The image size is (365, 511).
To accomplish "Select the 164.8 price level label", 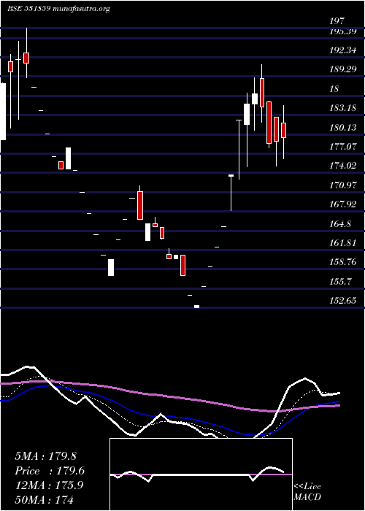I will pos(340,224).
